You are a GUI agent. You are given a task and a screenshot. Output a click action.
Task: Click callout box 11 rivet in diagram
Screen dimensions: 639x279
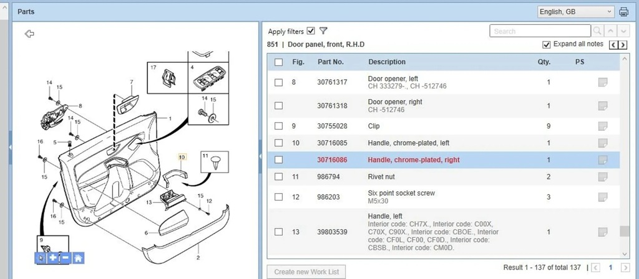click(215, 161)
